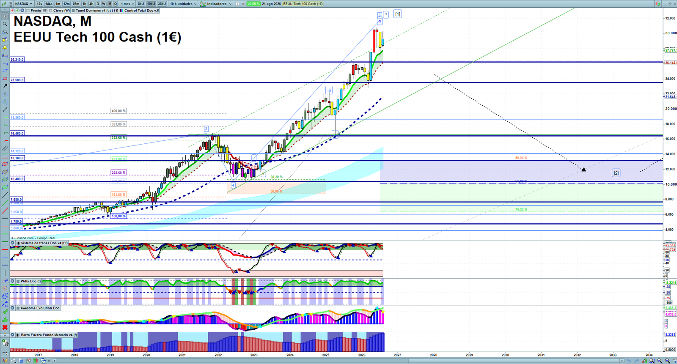Open the NASDAQ instrument dropdown
This screenshot has height=364, width=677.
pyautogui.click(x=23, y=4)
